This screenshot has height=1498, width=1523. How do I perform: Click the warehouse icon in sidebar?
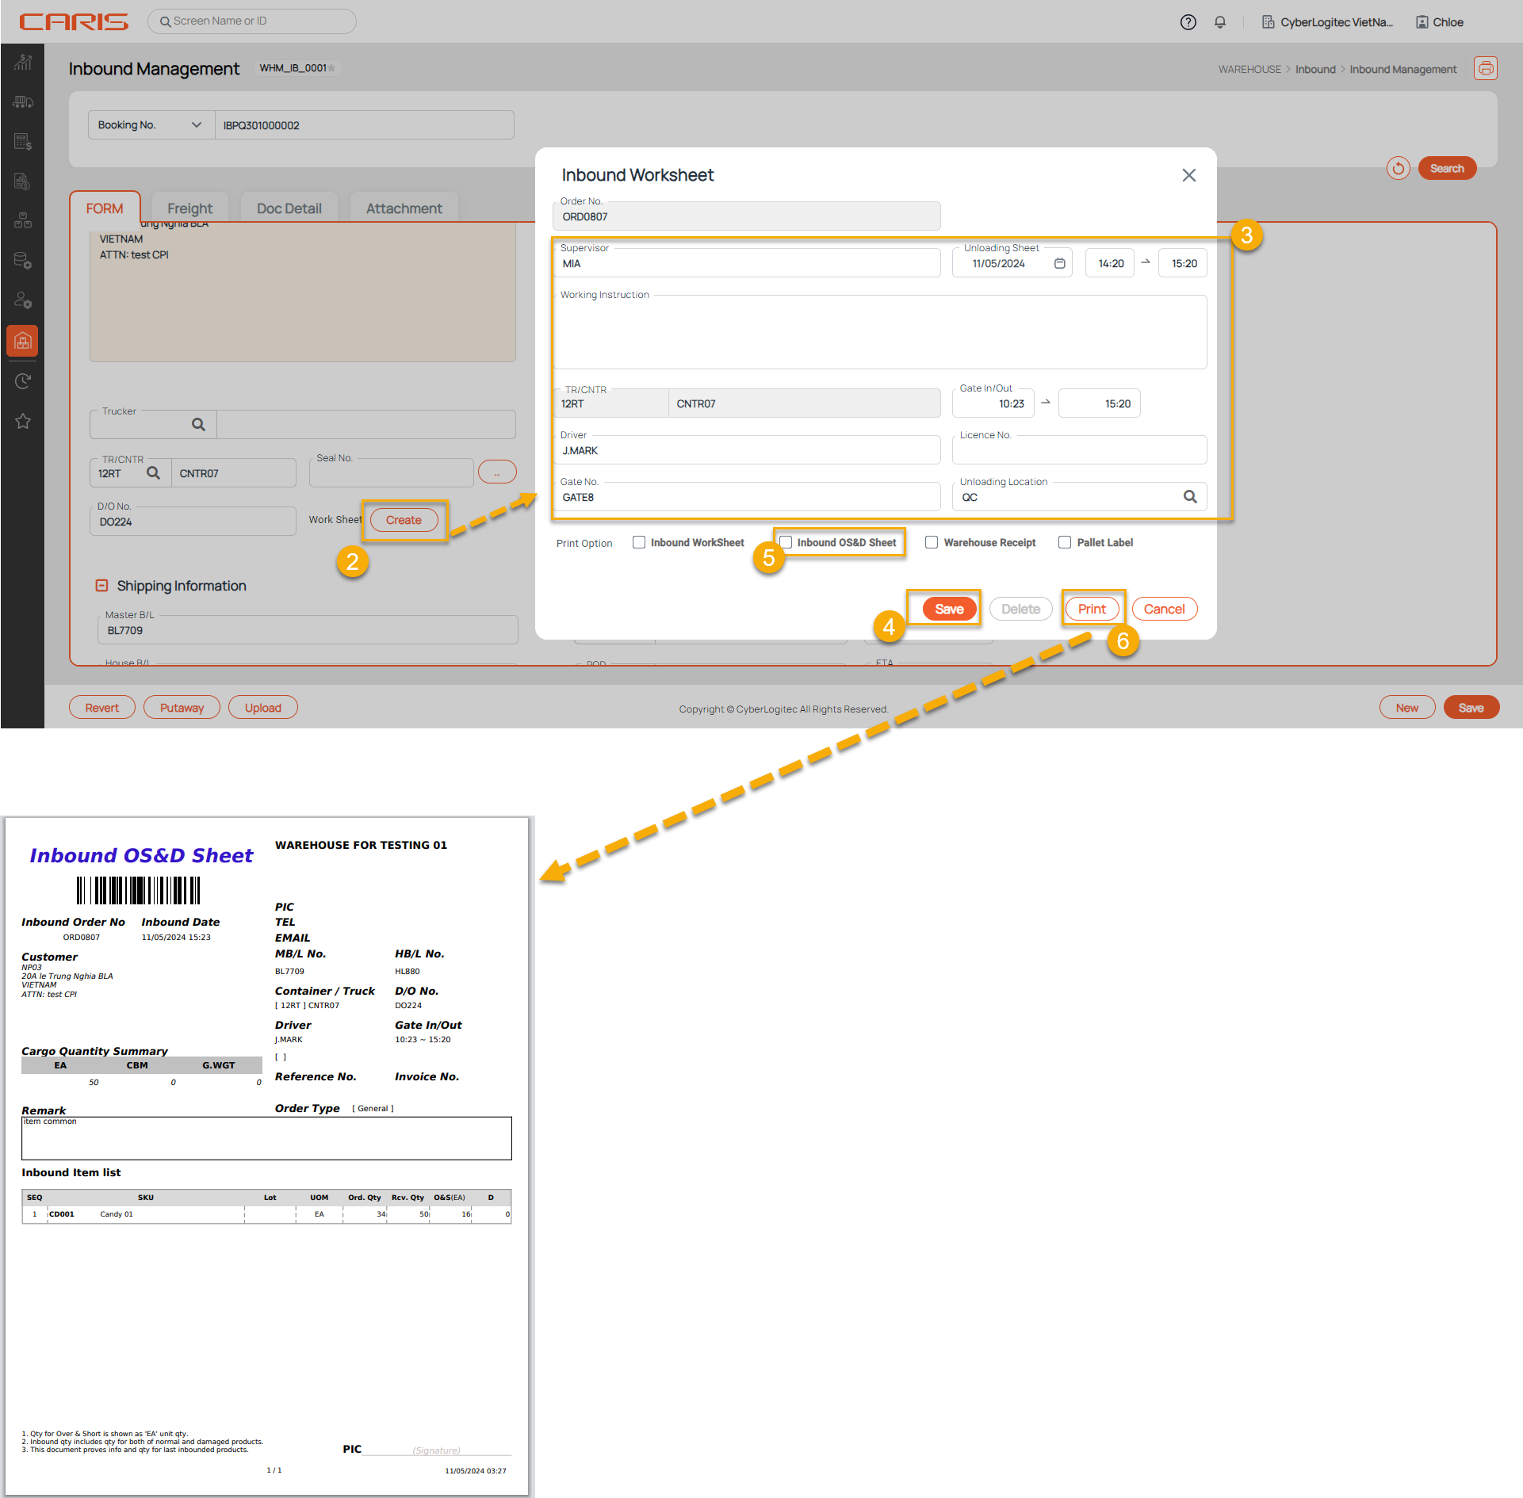[x=23, y=342]
